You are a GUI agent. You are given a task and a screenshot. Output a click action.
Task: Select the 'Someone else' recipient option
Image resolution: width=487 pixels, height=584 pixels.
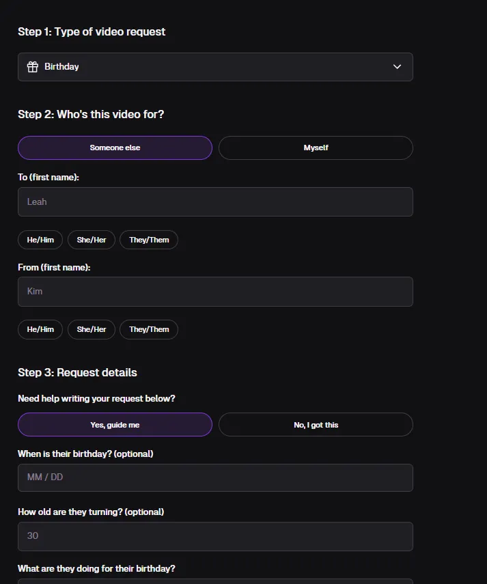(x=115, y=148)
